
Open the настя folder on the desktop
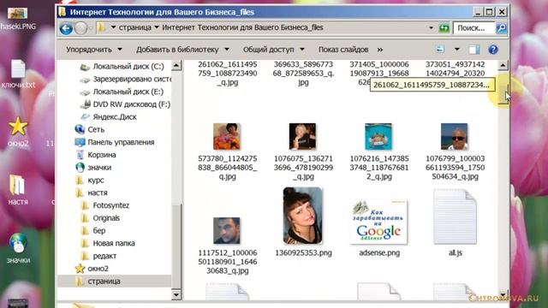[x=17, y=190]
